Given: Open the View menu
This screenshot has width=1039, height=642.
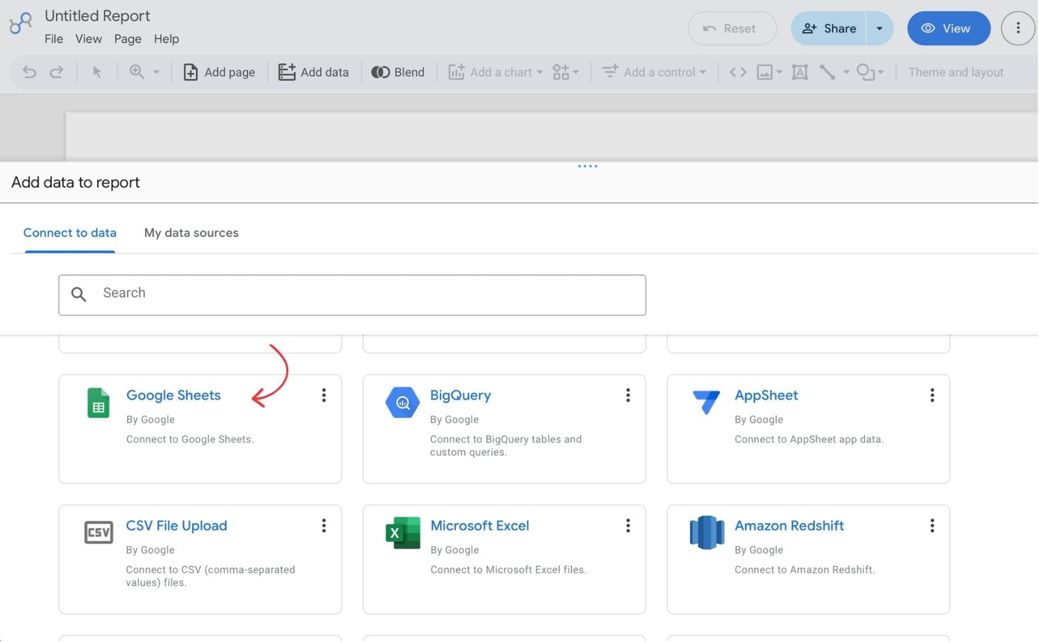Looking at the screenshot, I should [x=88, y=39].
